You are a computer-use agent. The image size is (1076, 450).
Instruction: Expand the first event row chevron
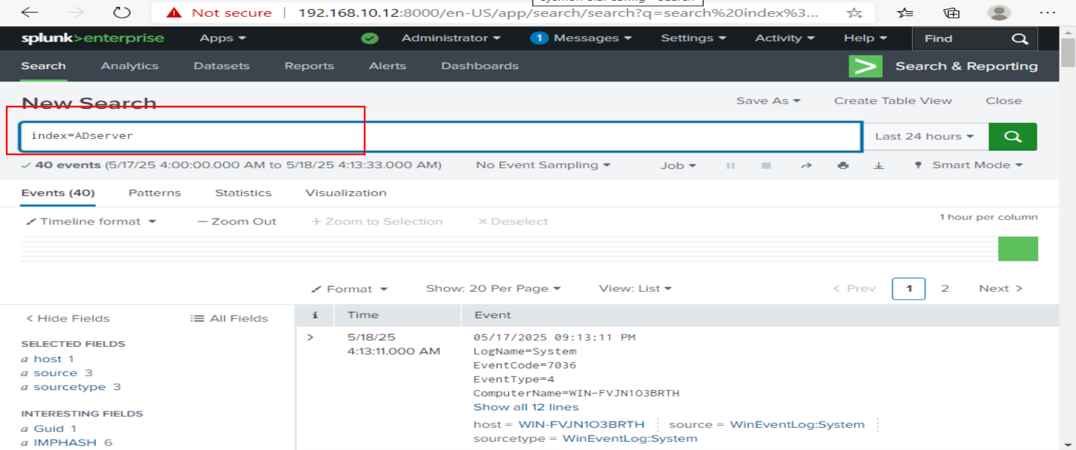coord(310,337)
